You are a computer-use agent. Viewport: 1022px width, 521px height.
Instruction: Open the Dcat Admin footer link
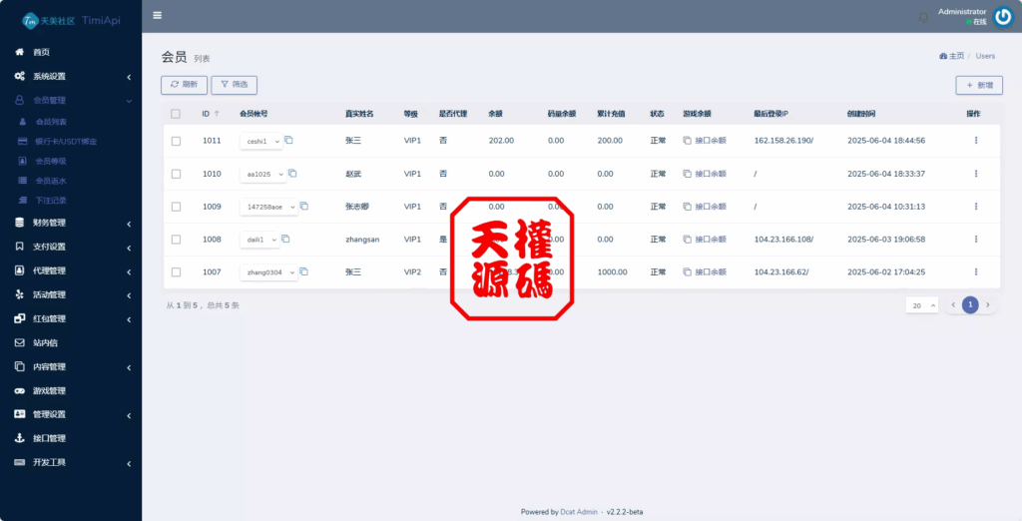pos(579,512)
